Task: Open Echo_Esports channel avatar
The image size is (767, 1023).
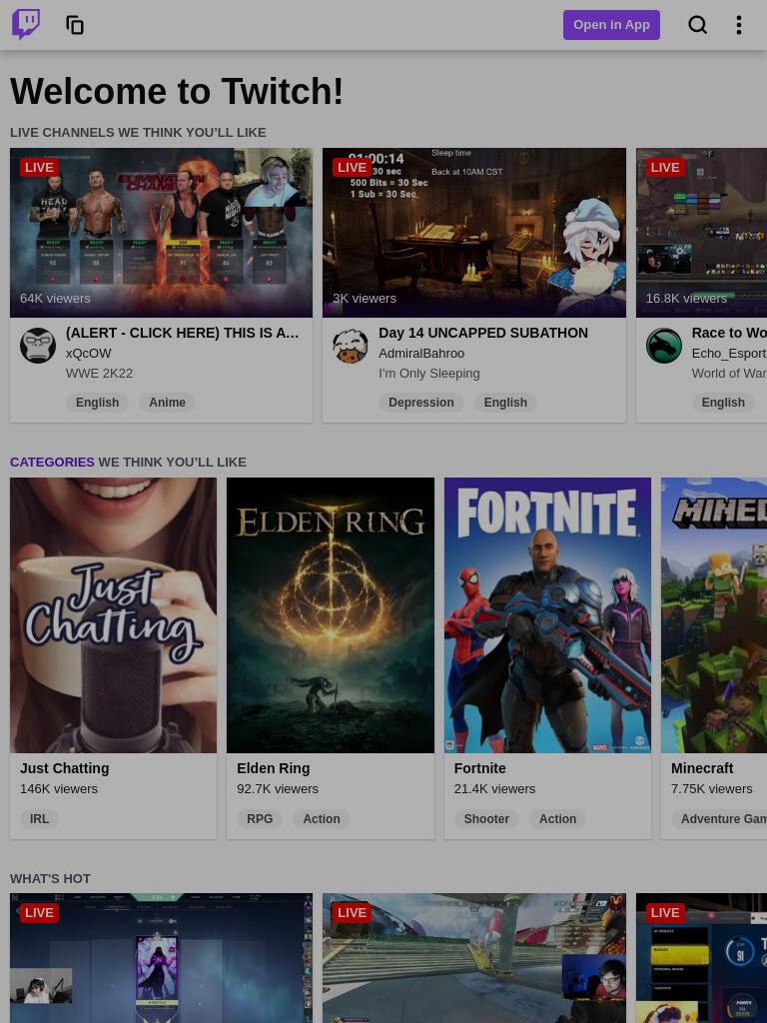Action: point(664,346)
